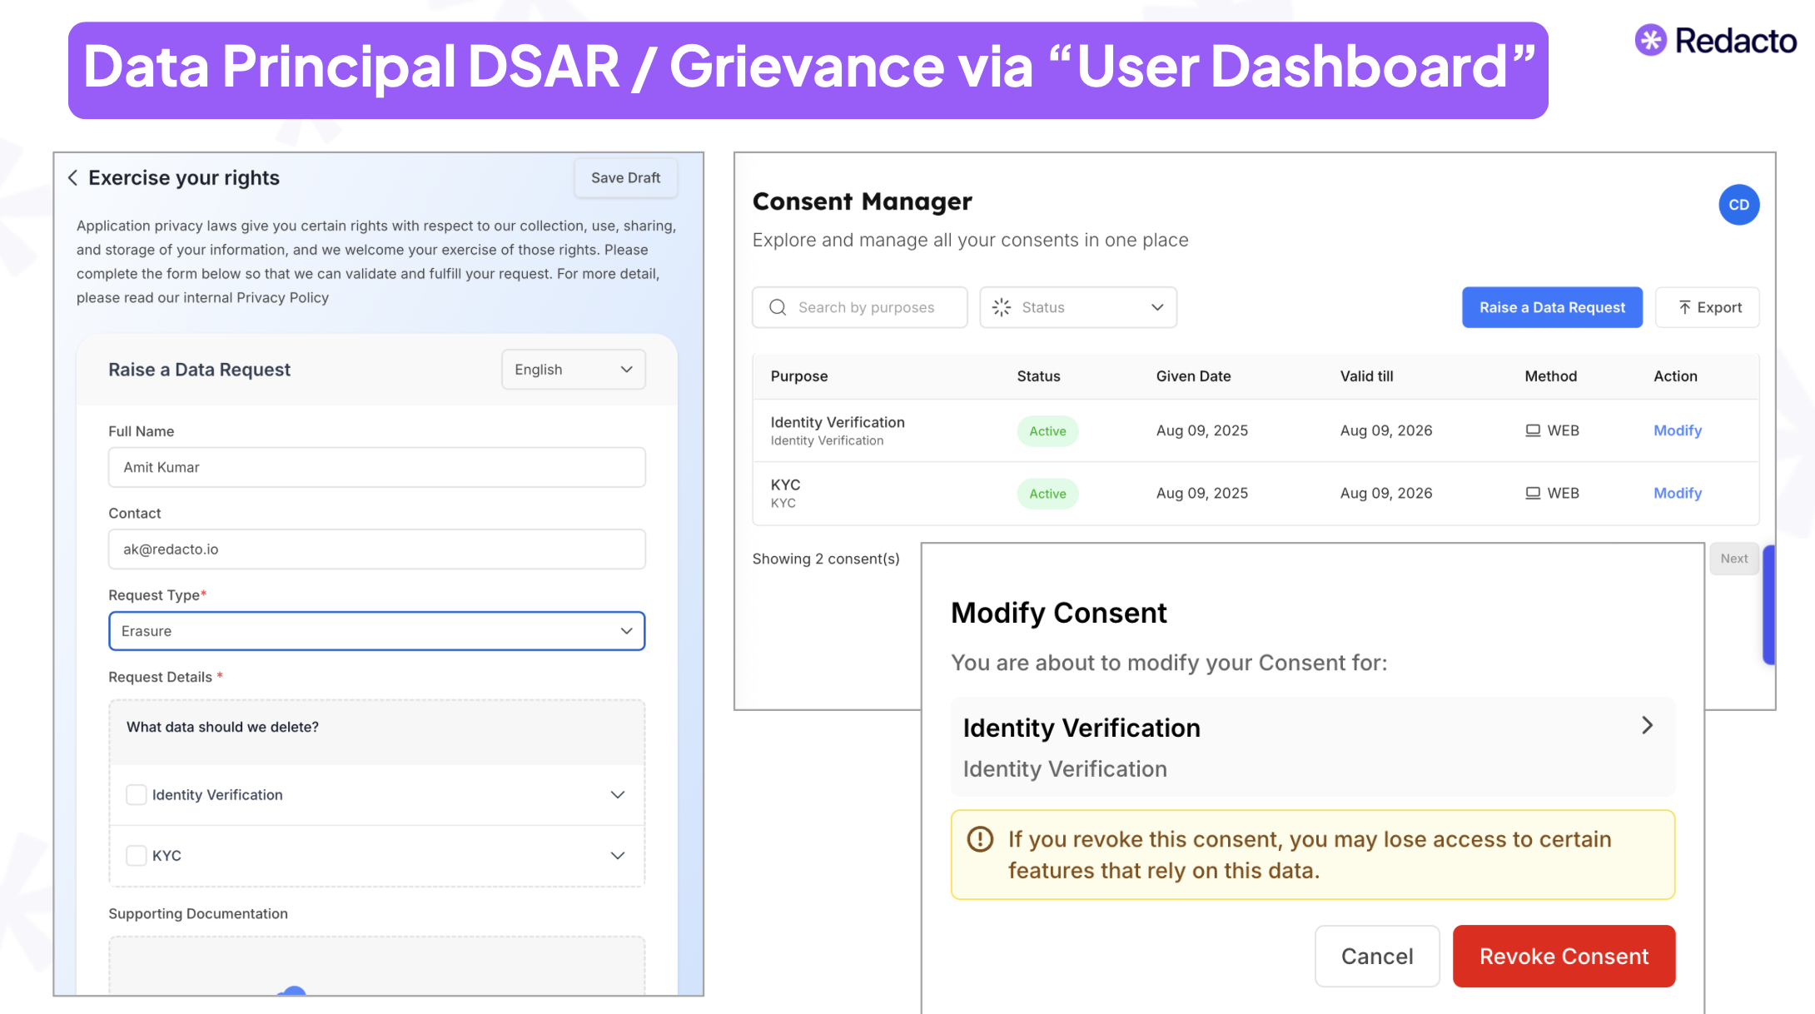
Task: Click the Export button
Action: coord(1708,307)
